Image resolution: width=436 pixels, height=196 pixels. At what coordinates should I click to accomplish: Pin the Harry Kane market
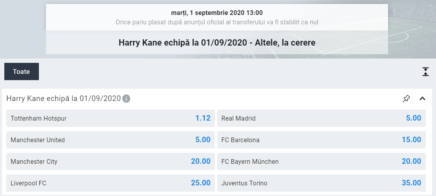[406, 99]
